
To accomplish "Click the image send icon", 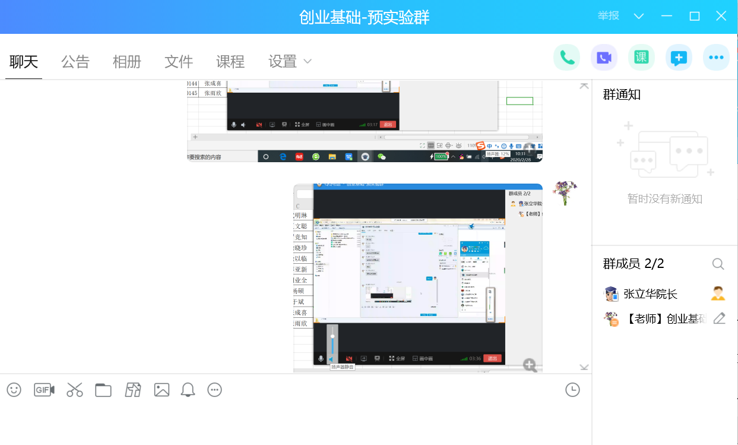I will pyautogui.click(x=161, y=390).
